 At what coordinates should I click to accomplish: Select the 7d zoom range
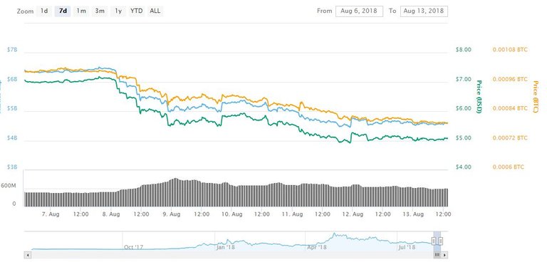coord(63,11)
